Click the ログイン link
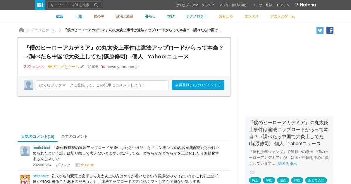The width and height of the screenshot is (351, 184). coord(283,5)
